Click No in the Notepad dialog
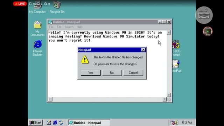 point(112,73)
